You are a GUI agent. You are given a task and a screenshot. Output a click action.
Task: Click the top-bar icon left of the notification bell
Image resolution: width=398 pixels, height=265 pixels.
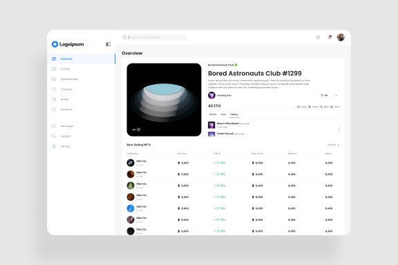pos(318,37)
